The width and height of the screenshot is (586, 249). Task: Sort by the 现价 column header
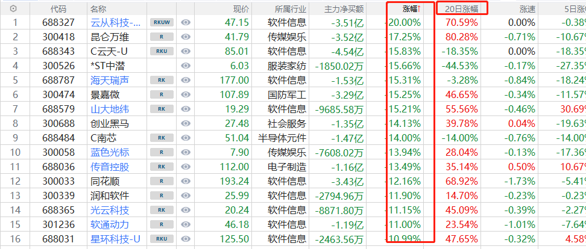241,8
